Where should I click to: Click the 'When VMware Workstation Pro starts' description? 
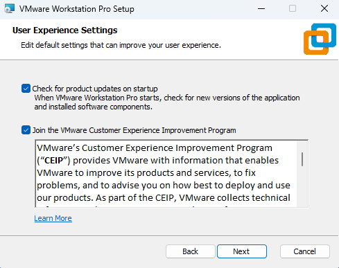point(167,102)
